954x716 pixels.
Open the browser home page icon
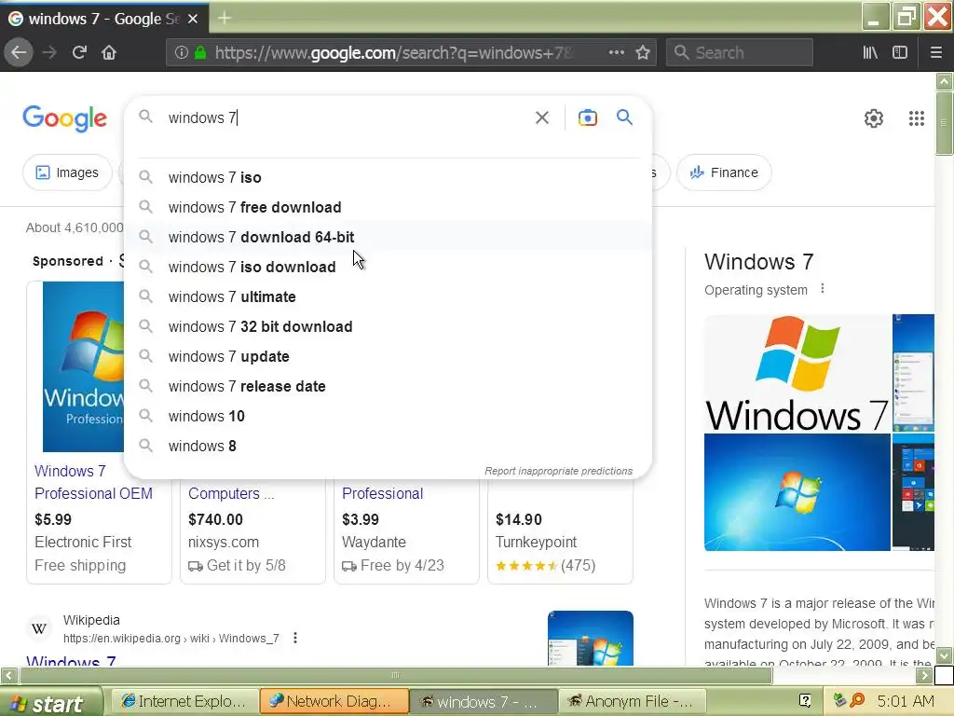109,53
